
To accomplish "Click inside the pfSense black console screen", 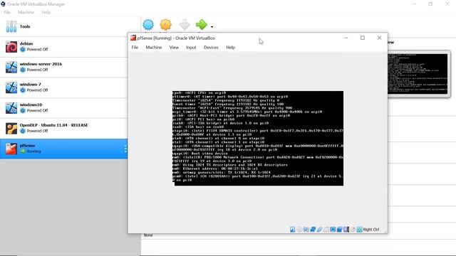I will pyautogui.click(x=258, y=139).
